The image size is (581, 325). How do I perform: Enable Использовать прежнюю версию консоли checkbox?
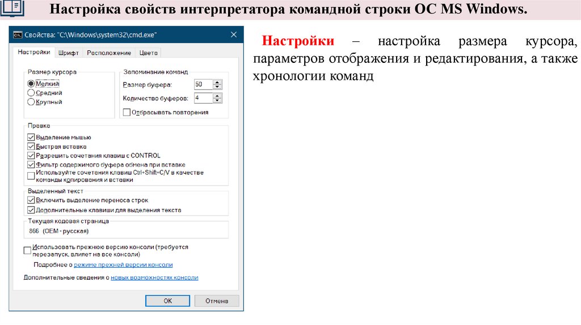(x=27, y=250)
